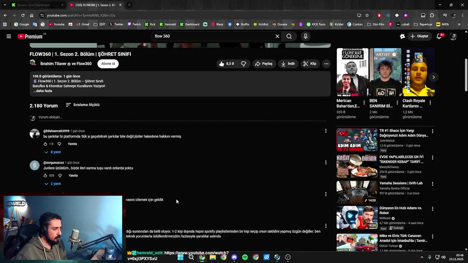The width and height of the screenshot is (468, 263).
Task: Show hidden icons in the system tray
Action: point(422,257)
